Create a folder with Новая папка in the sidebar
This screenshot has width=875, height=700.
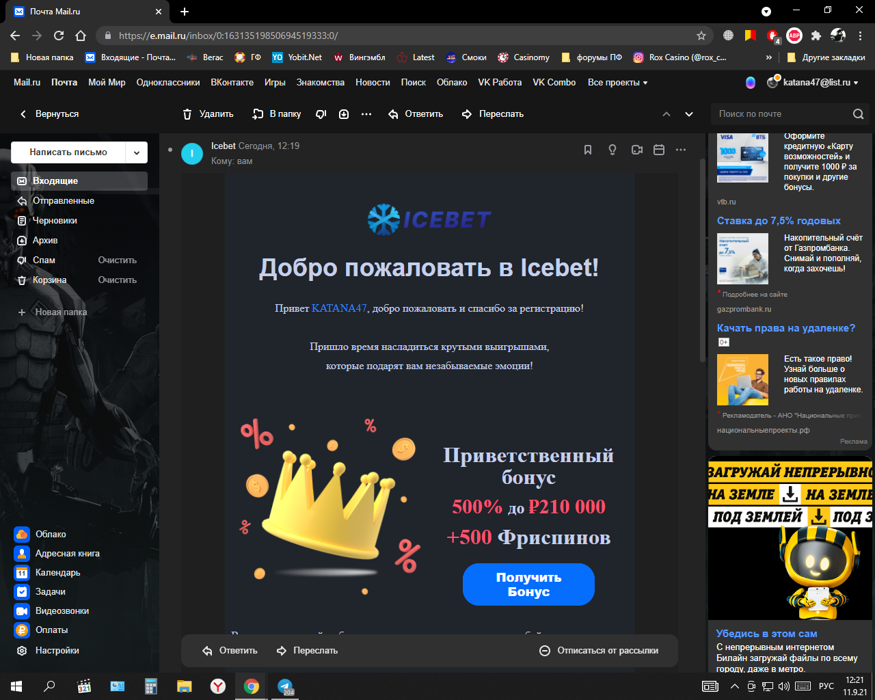click(x=53, y=312)
